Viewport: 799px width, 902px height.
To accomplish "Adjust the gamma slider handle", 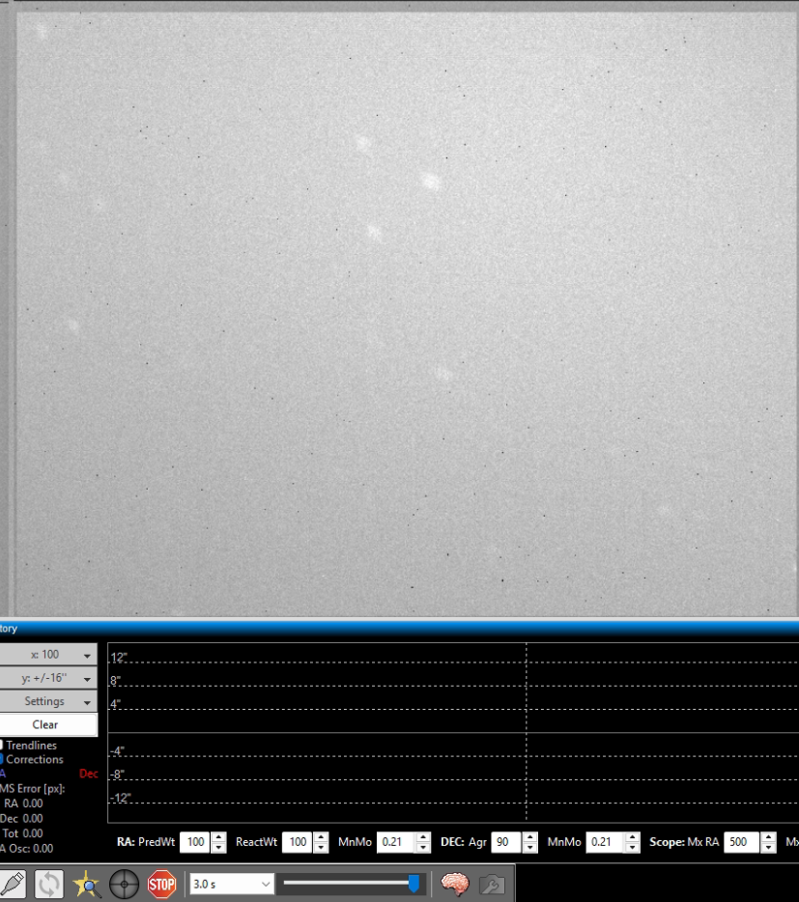I will click(414, 883).
